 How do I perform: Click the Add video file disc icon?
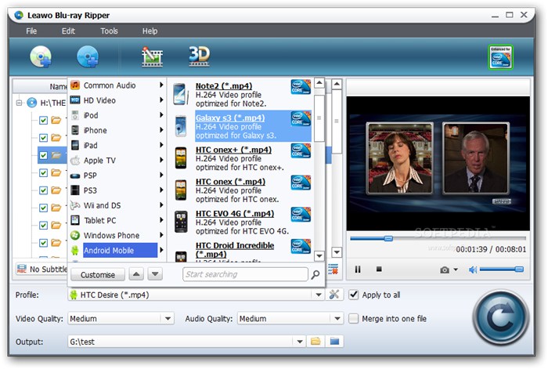click(x=88, y=56)
